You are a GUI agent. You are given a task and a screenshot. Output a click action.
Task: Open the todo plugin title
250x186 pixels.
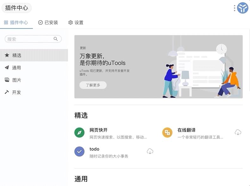[94, 149]
